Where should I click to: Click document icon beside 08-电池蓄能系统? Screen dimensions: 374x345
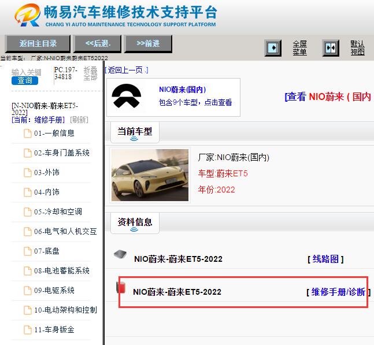(x=27, y=271)
